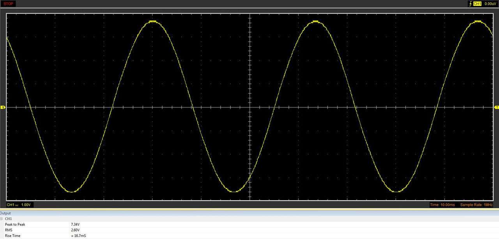Screen dimensions: 499x239
Task: Click the red STOP acquisition indicator
Action: [x=9, y=4]
